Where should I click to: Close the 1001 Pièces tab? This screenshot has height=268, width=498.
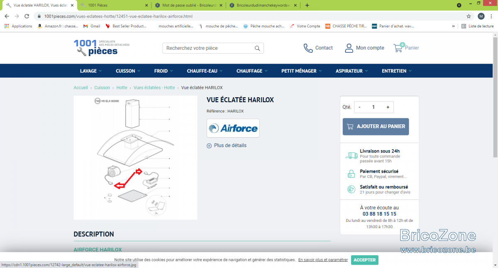click(146, 5)
